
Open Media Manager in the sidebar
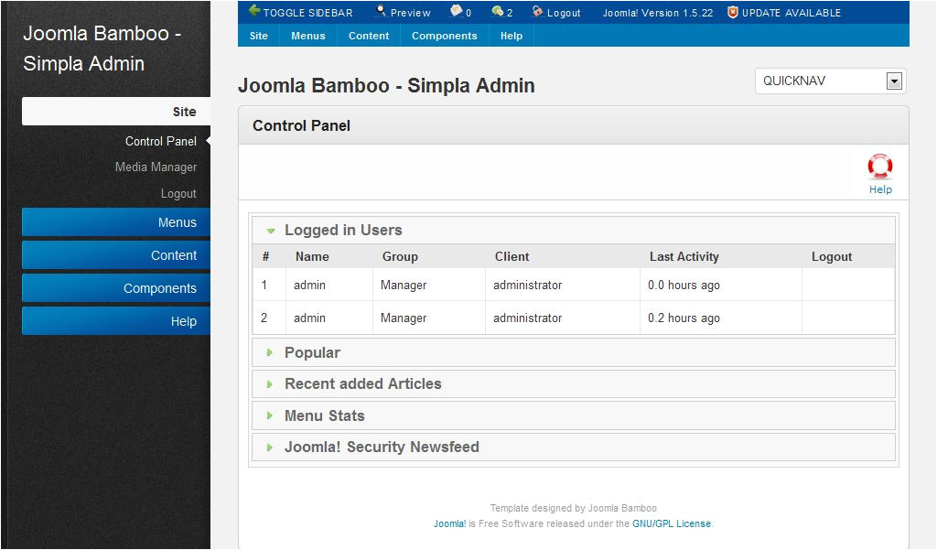tap(156, 167)
